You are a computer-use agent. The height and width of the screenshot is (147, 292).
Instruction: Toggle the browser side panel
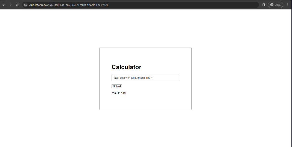point(264,5)
